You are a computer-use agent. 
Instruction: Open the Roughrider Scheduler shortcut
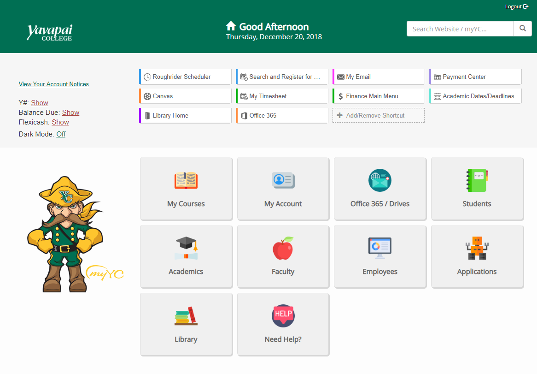pyautogui.click(x=185, y=77)
